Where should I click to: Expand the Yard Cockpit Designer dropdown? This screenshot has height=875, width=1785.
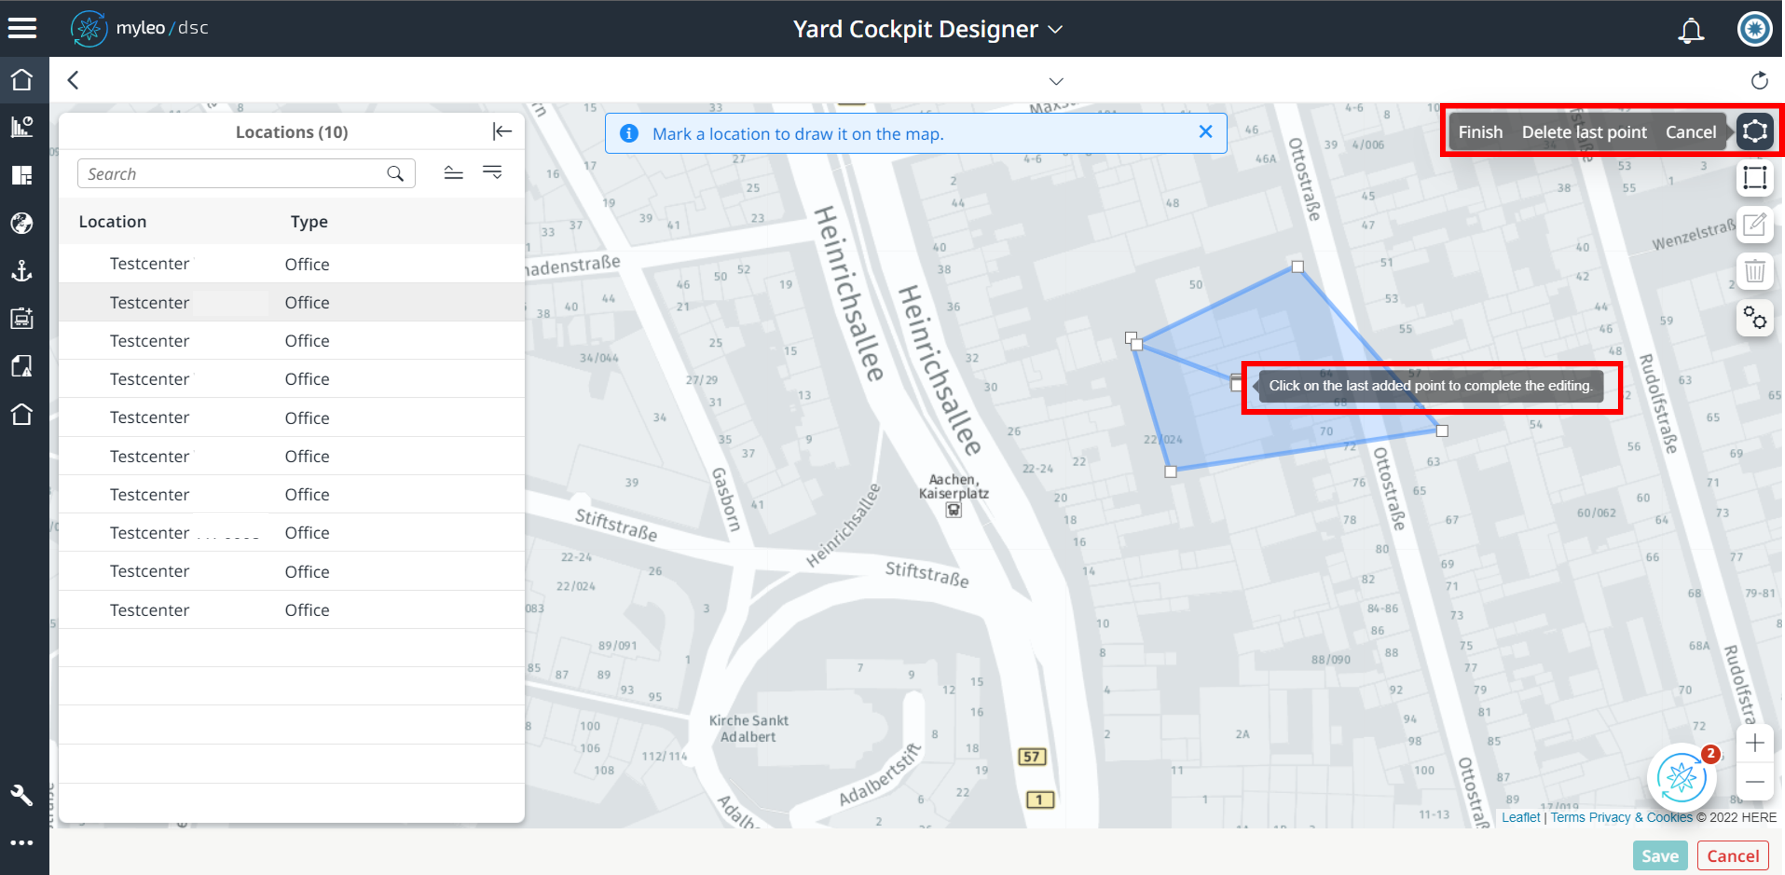click(x=1056, y=30)
